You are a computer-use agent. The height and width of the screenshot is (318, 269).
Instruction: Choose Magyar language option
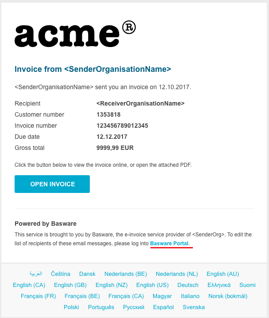coord(162,296)
